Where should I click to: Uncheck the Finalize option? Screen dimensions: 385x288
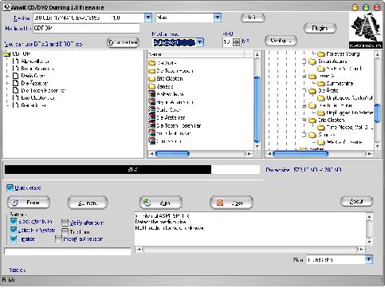coord(14,239)
